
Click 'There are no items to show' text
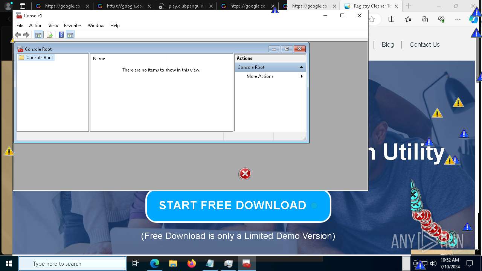coord(161,70)
